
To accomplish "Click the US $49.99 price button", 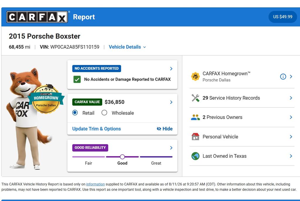I will click(283, 17).
